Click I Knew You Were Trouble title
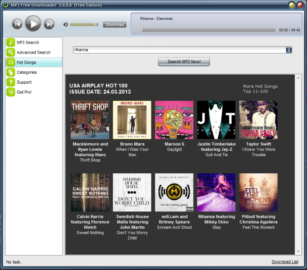 coord(259,152)
